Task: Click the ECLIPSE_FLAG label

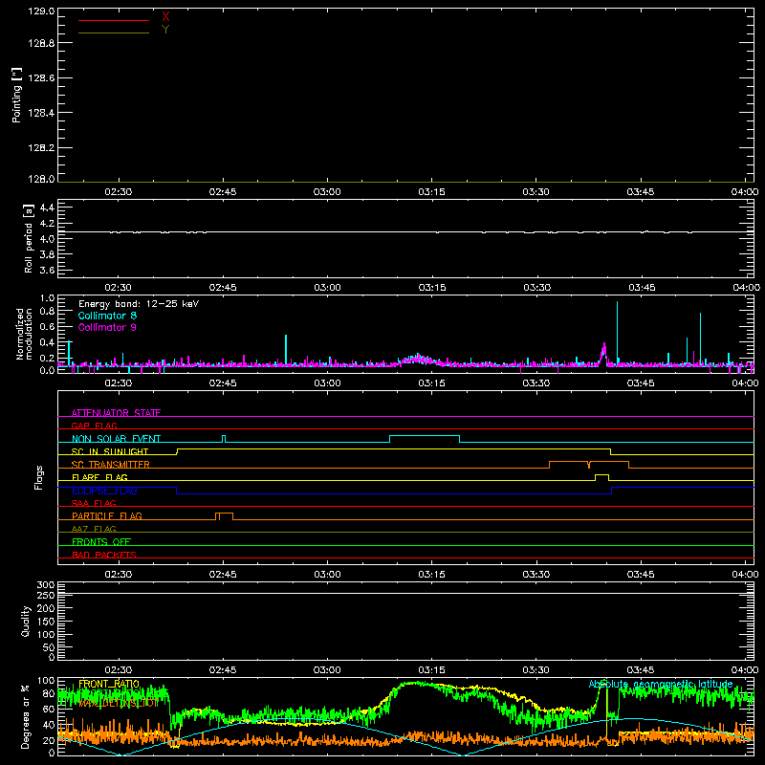Action: 104,491
